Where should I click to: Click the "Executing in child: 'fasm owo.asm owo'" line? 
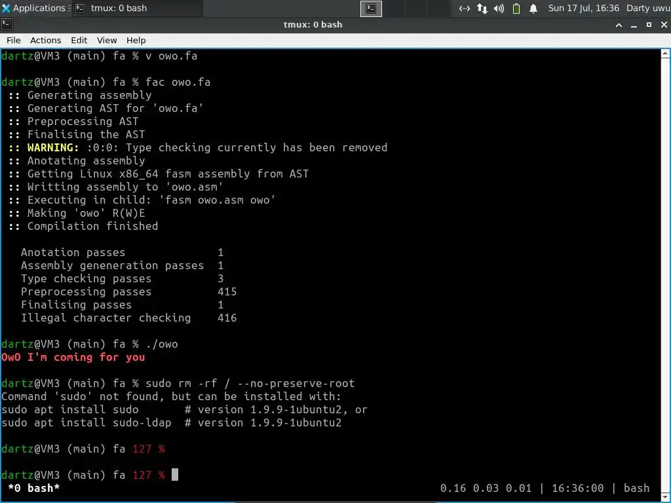(151, 200)
